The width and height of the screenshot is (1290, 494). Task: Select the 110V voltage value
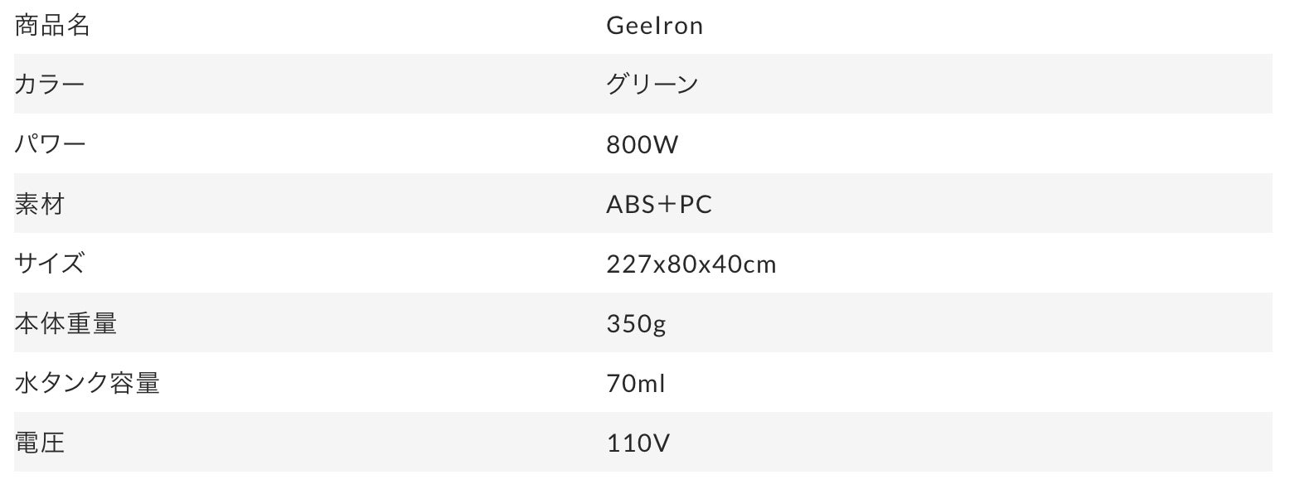tap(638, 443)
